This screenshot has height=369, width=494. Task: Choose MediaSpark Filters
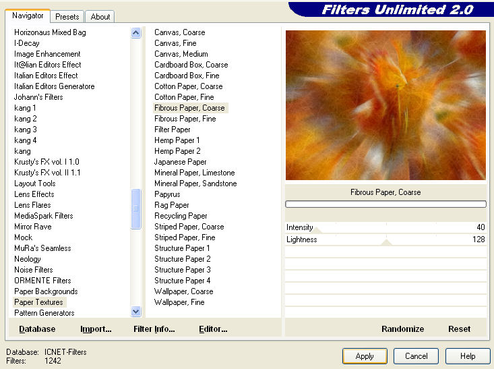(x=44, y=216)
